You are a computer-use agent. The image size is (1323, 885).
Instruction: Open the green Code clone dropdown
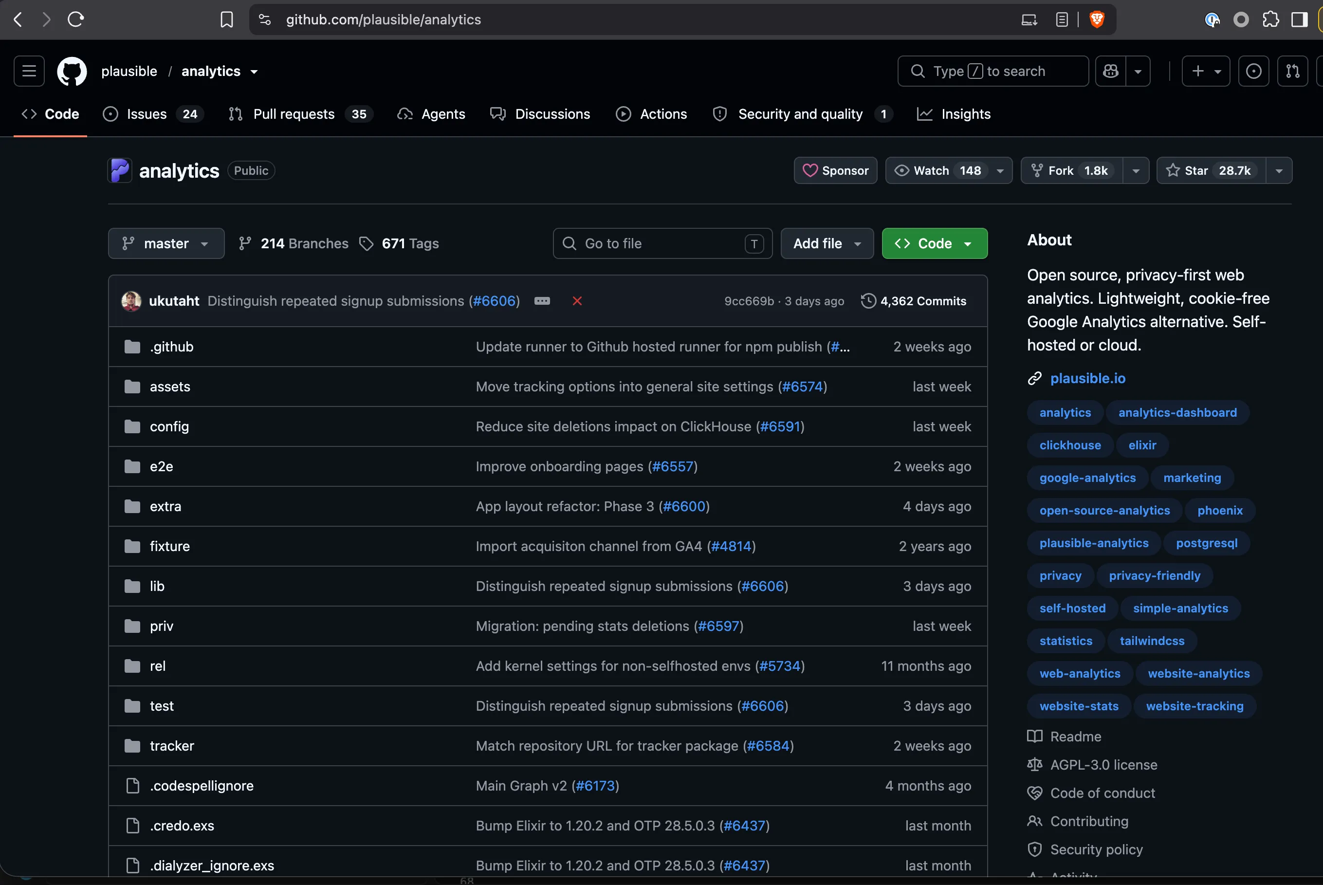click(935, 243)
